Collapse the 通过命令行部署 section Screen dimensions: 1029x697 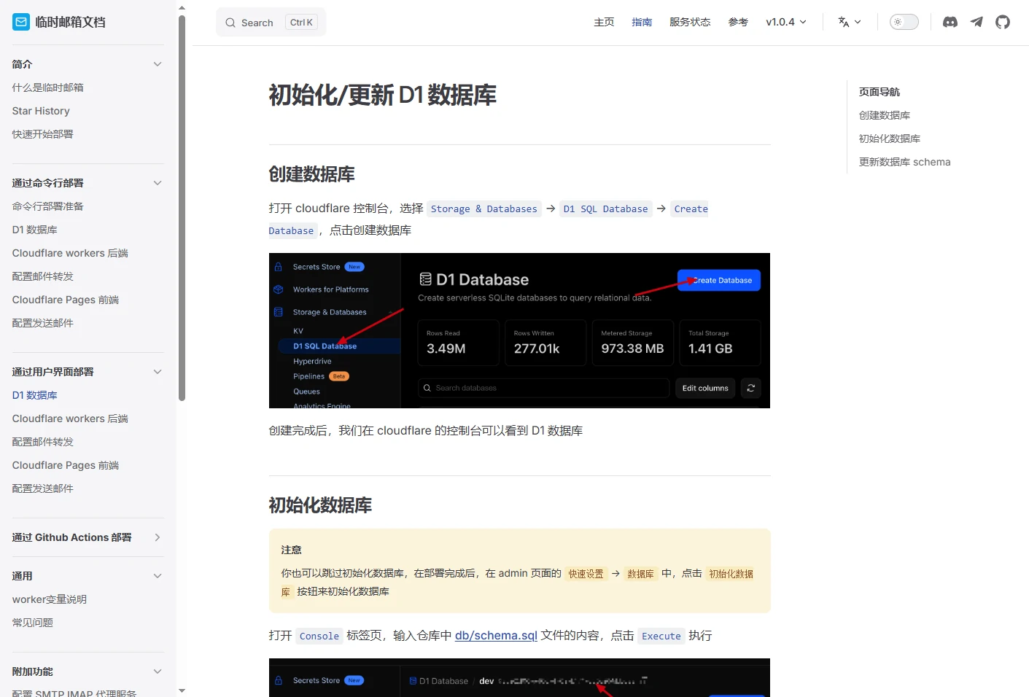click(158, 183)
